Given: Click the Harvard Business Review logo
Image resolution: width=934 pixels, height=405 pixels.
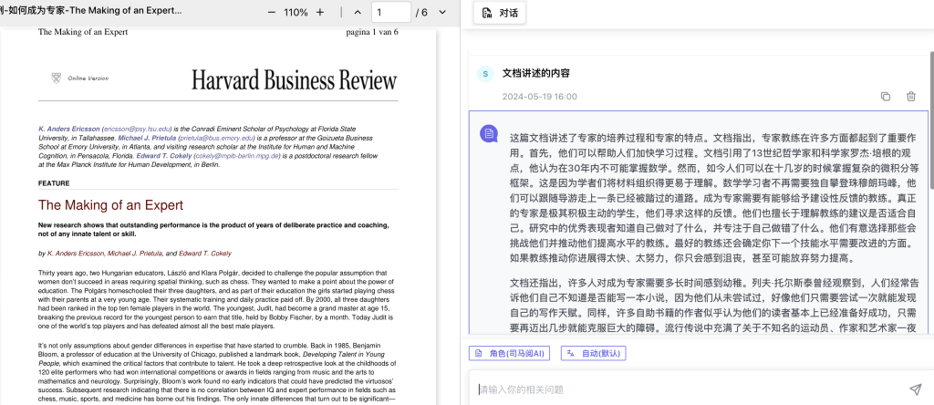Looking at the screenshot, I should [295, 79].
